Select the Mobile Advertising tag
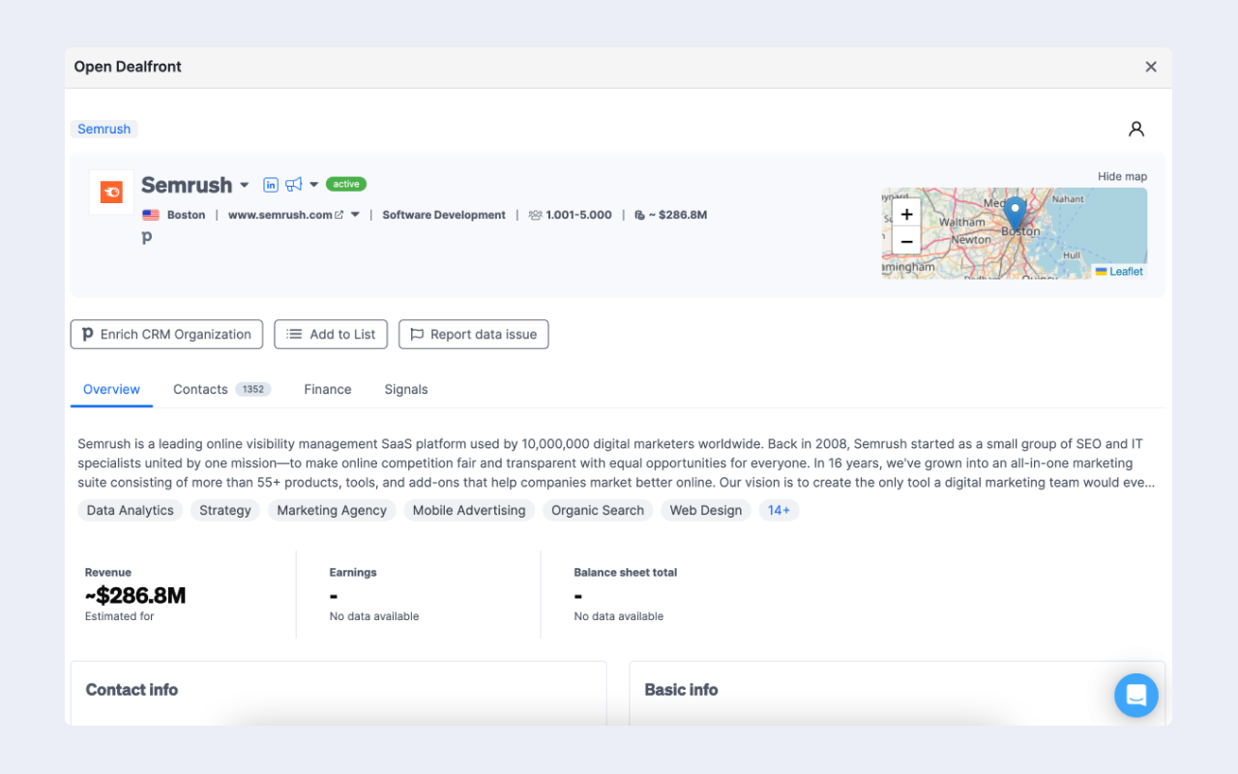Viewport: 1238px width, 774px height. 469,510
